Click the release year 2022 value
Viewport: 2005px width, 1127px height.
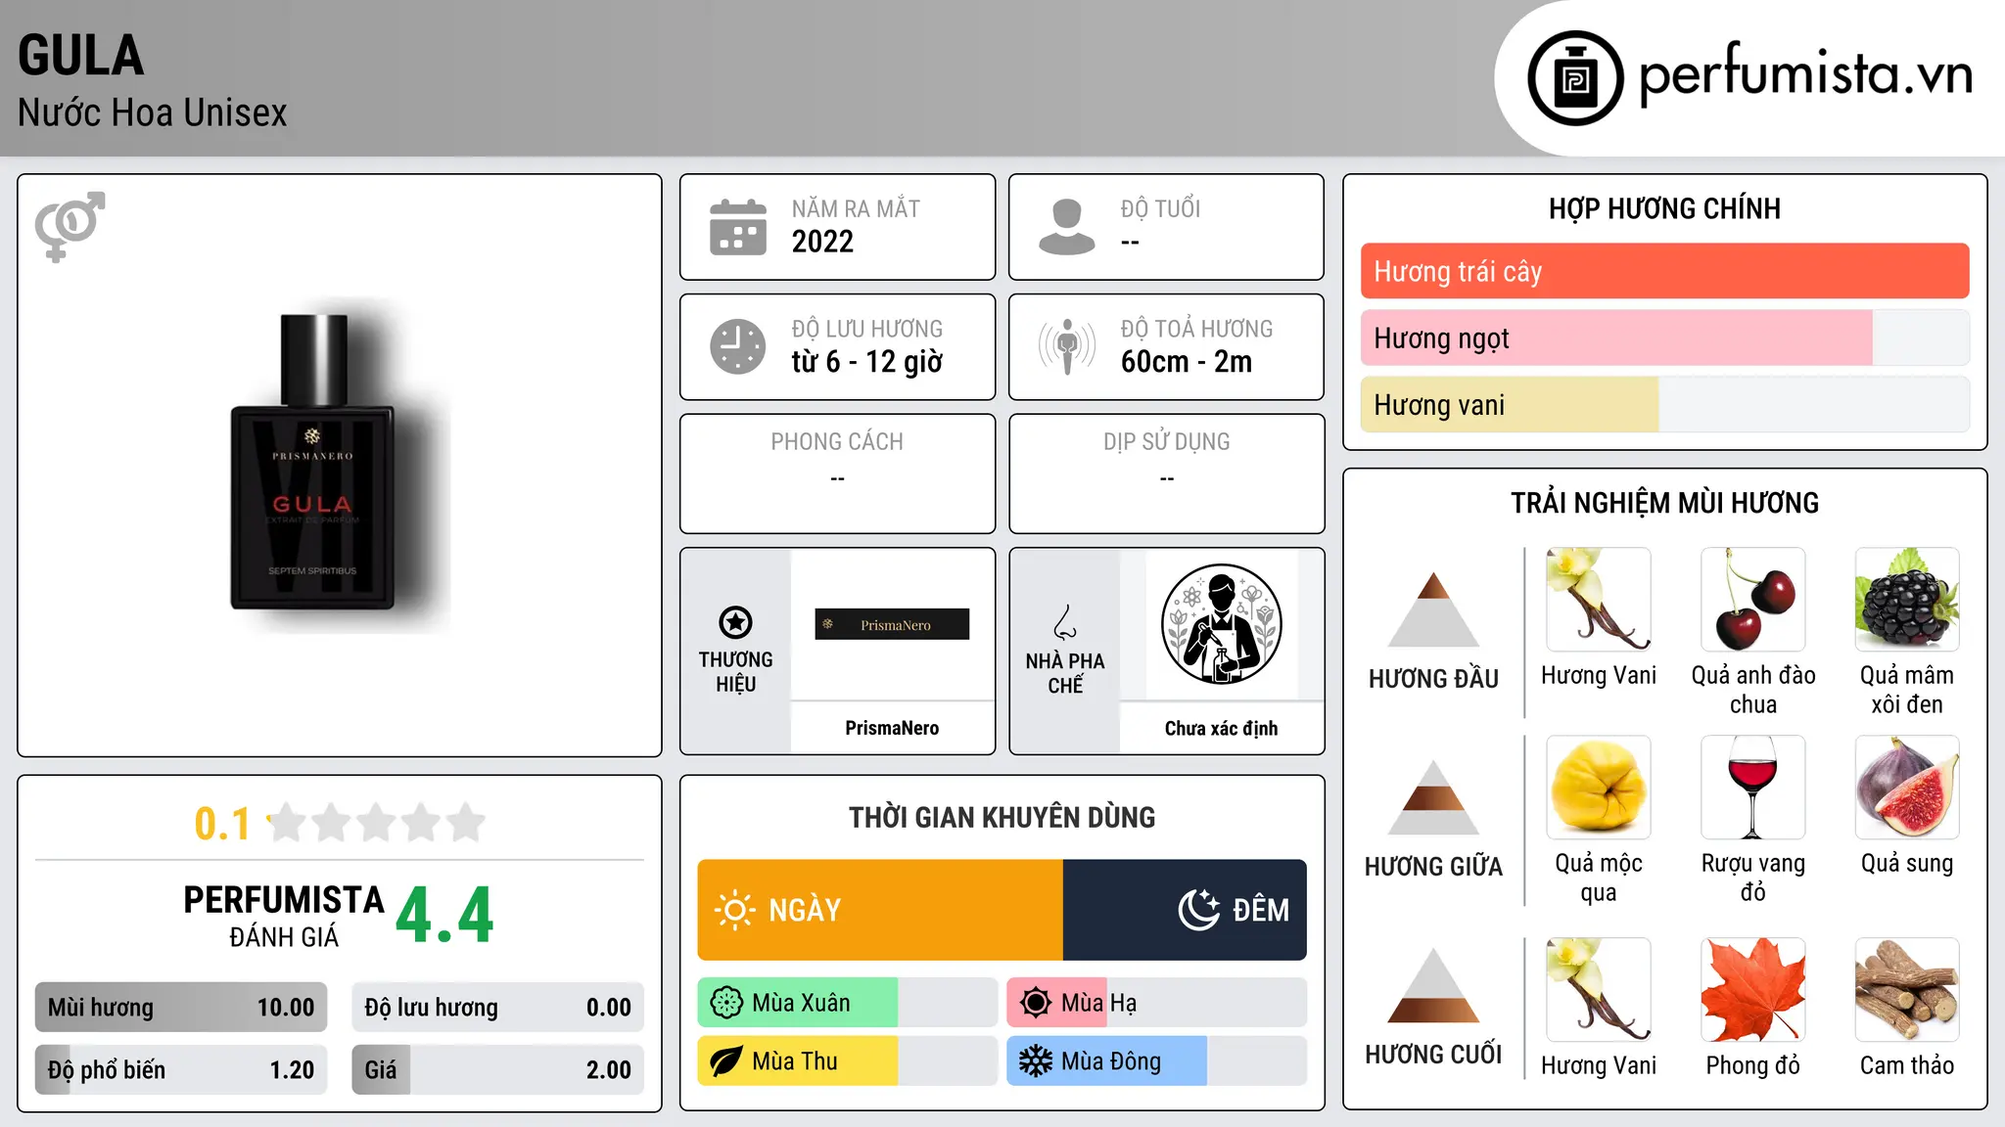822,242
